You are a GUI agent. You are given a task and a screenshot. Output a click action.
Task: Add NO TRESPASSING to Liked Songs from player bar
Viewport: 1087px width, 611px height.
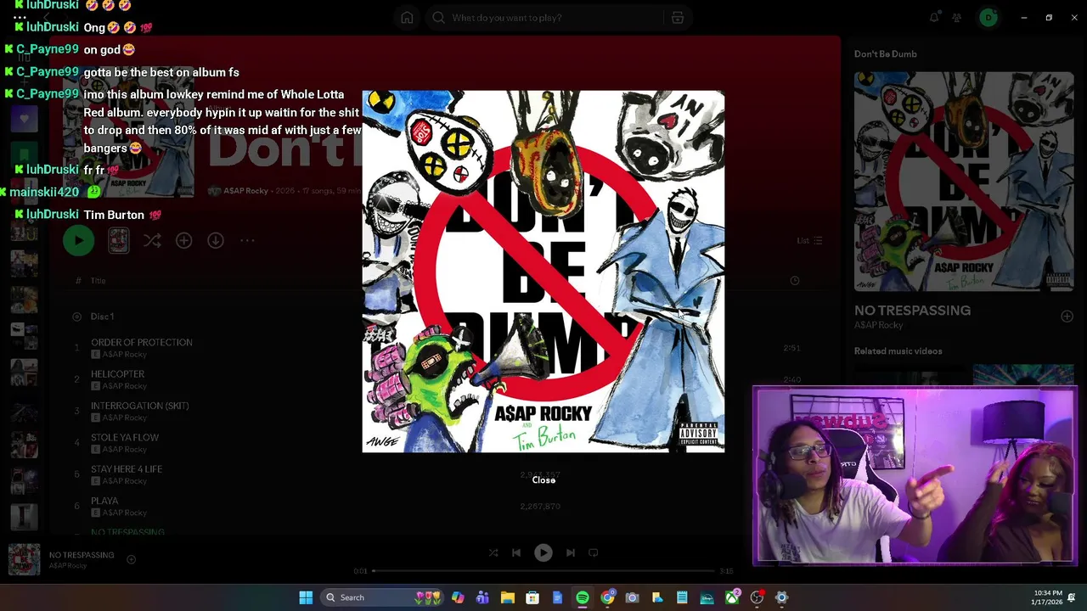tap(131, 559)
